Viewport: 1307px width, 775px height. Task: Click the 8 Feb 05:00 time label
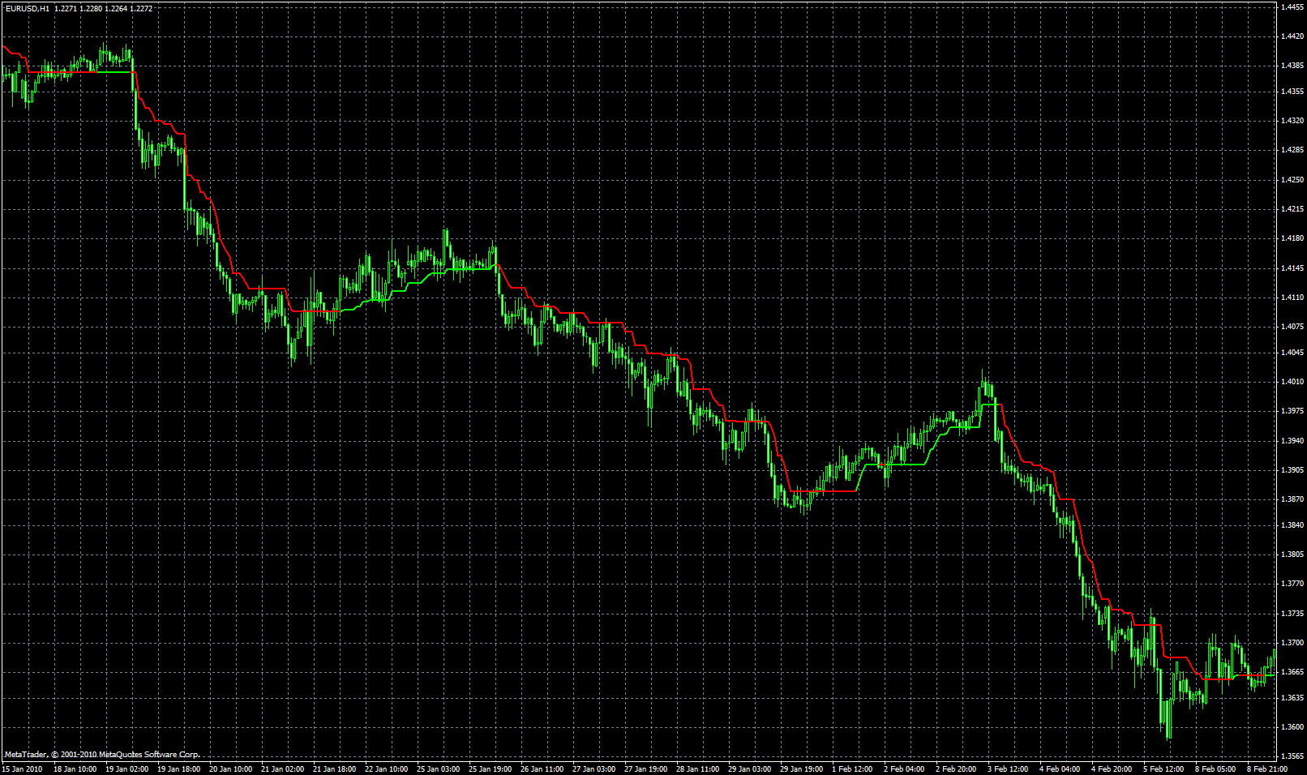(x=1215, y=769)
